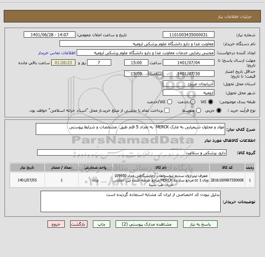Click the general description field about MERCK
The width and height of the screenshot is (265, 257).
point(130,129)
